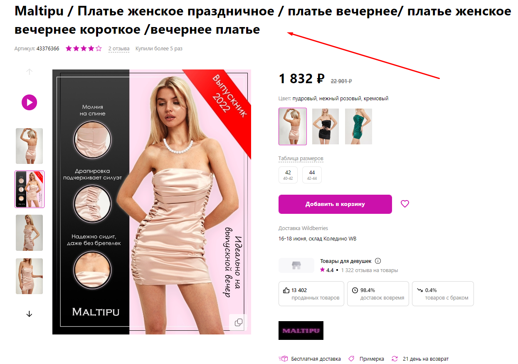Image resolution: width=518 pixels, height=364 pixels.
Task: Choose the black dress color variant
Action: coord(326,126)
